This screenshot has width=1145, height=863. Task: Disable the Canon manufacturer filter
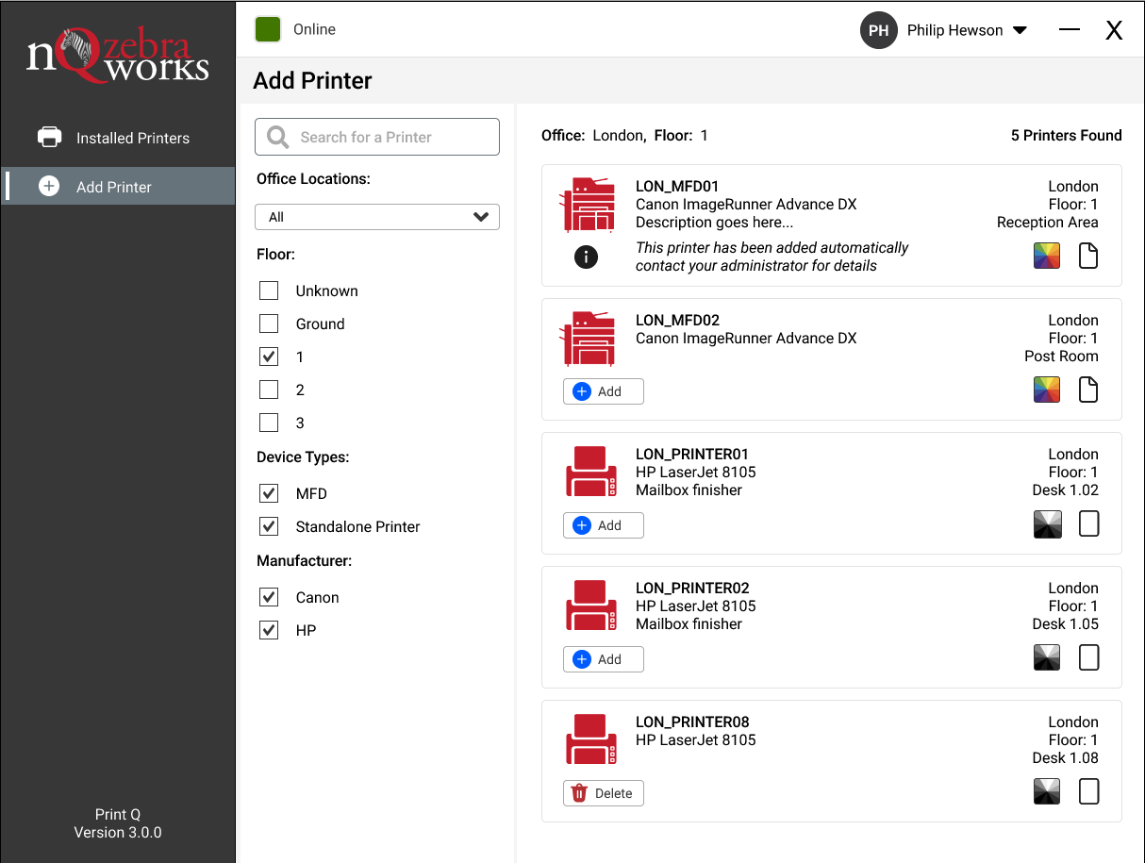tap(269, 597)
